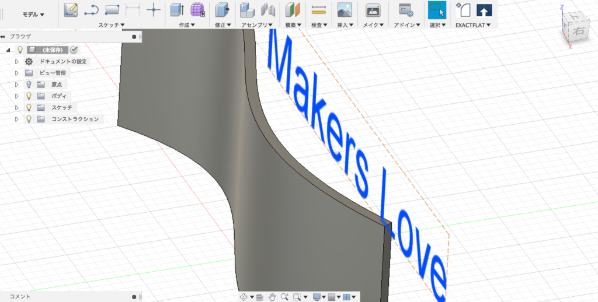Image resolution: width=598 pixels, height=302 pixels.
Task: Open the スケッチ toolbar menu
Action: [111, 25]
